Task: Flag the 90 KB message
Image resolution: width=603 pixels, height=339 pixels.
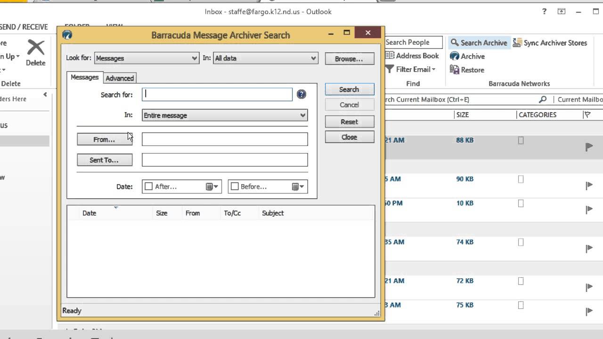Action: [589, 186]
